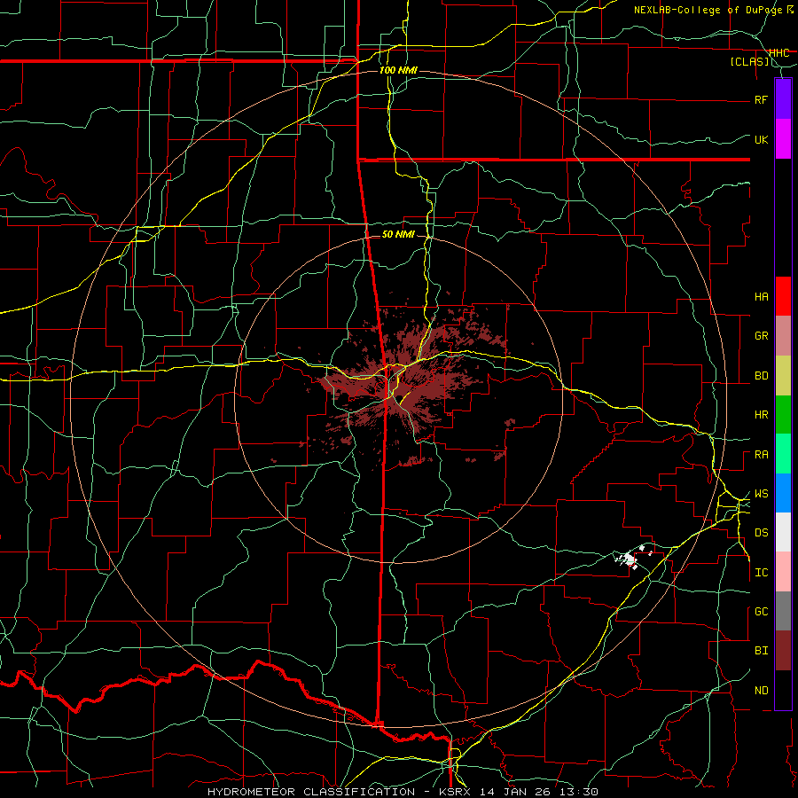Click the Hydrometeor Classification KSRX title text
Screen dimensions: 798x798
[x=403, y=792]
